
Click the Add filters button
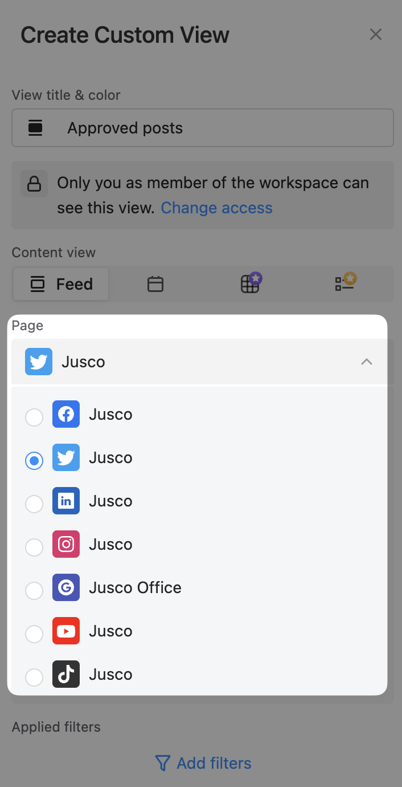click(203, 763)
